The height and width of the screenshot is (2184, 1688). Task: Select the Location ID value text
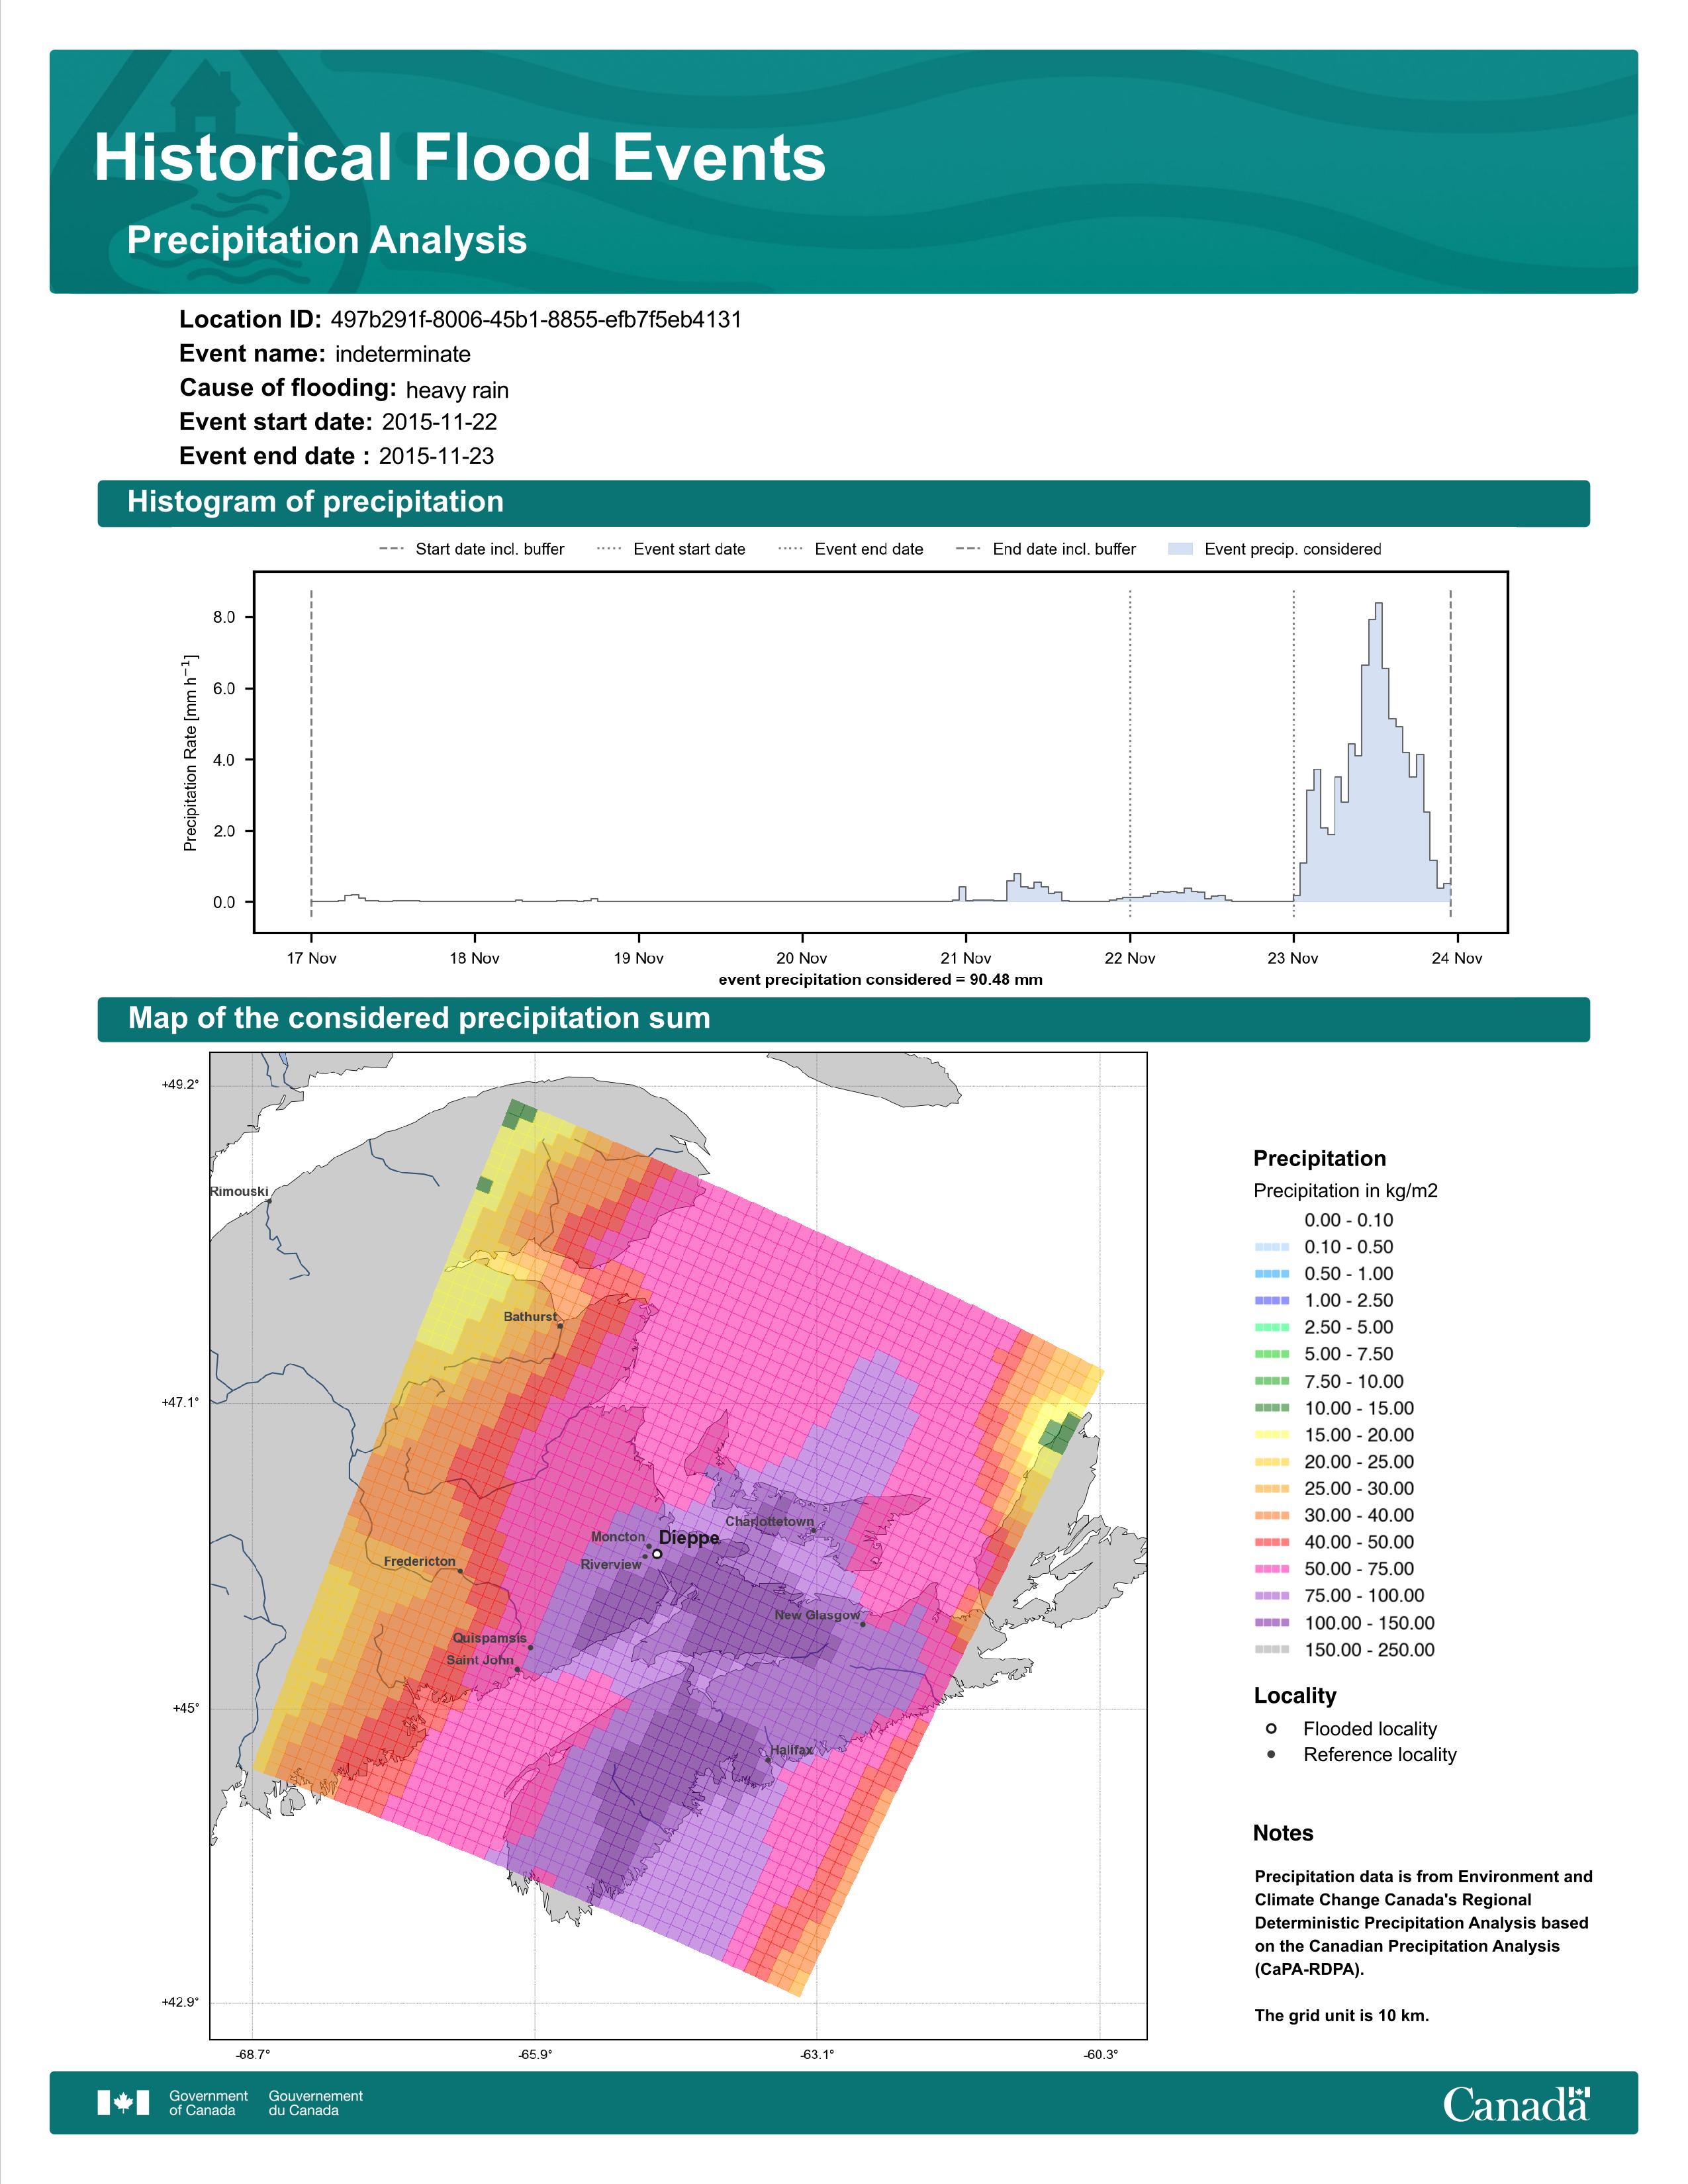tap(536, 320)
